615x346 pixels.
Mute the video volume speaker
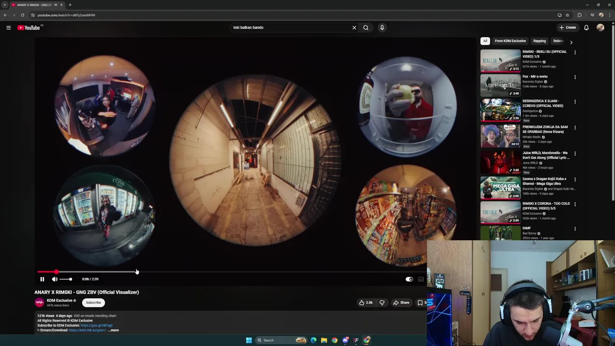pos(55,279)
